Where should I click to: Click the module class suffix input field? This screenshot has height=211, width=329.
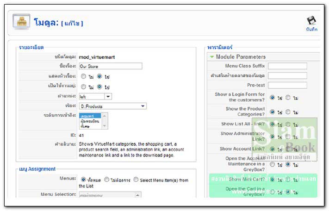pyautogui.click(x=287, y=75)
